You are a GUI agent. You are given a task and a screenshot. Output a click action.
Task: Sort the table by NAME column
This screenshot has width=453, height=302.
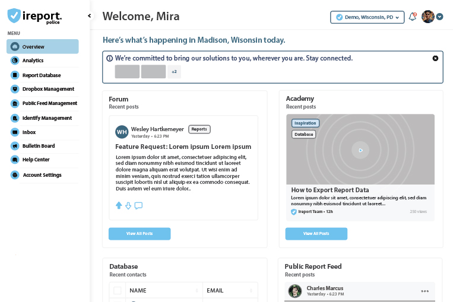click(x=197, y=291)
